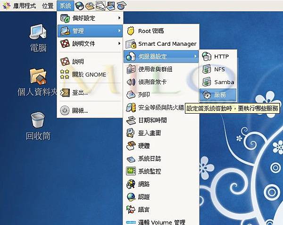Click the 登出... logout entry
283x225 pixels.
click(x=90, y=92)
